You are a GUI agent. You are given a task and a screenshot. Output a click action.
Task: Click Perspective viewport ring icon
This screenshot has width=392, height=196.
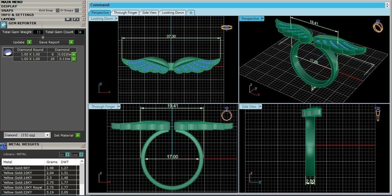pos(378,26)
